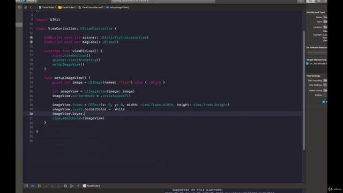Click the On Demand Resource tags field
The width and height of the screenshot is (343, 193).
pos(317,53)
